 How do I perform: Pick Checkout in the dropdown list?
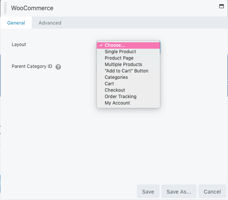128,90
